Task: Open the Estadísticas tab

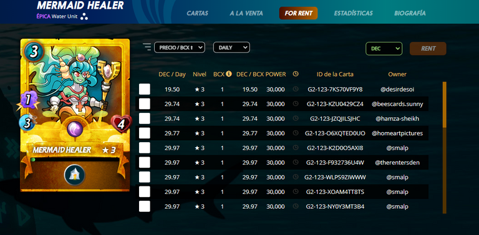Action: [x=353, y=13]
